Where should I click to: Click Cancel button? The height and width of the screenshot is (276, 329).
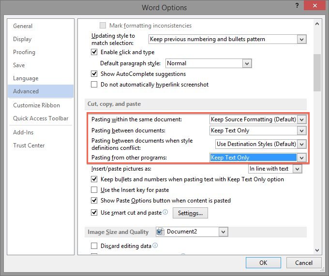click(x=304, y=262)
